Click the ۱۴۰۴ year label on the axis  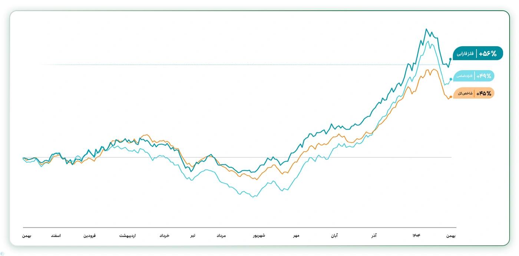416,236
